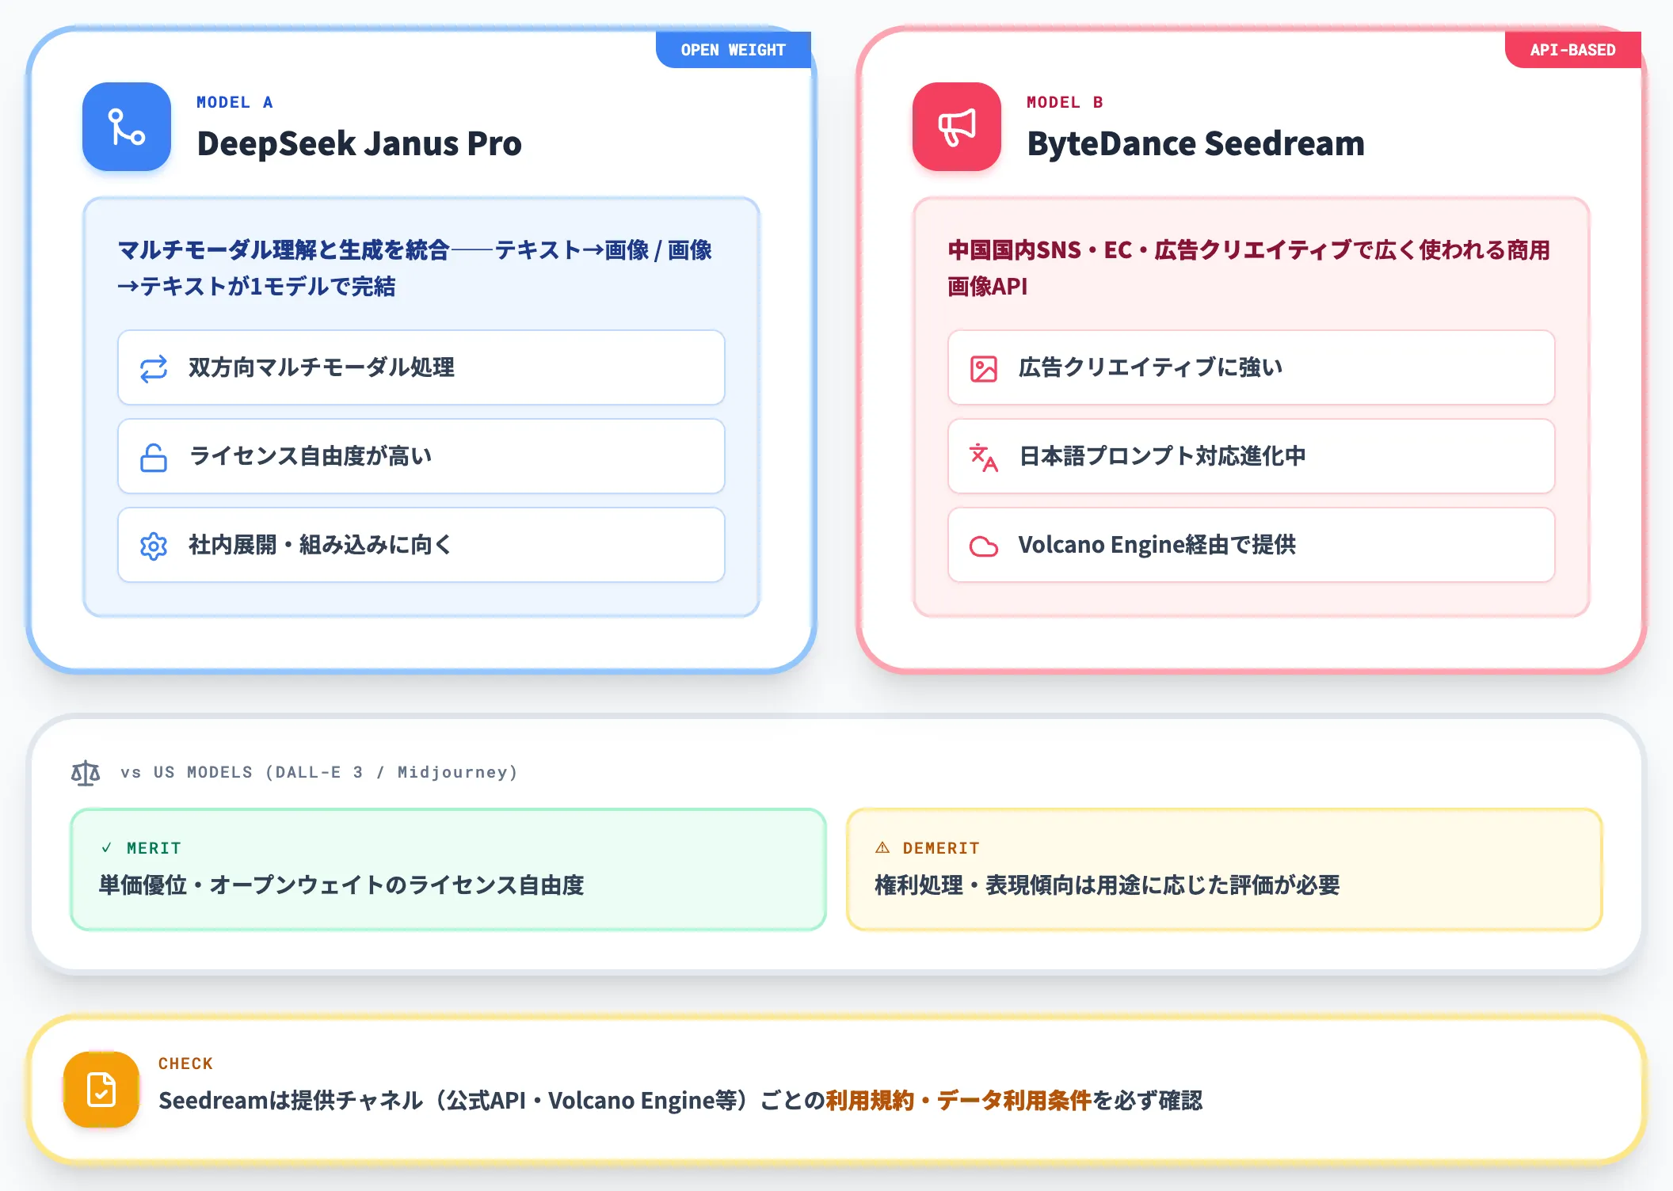Viewport: 1673px width, 1191px height.
Task: Click the checkmark icon next to MERIT
Action: 106,847
